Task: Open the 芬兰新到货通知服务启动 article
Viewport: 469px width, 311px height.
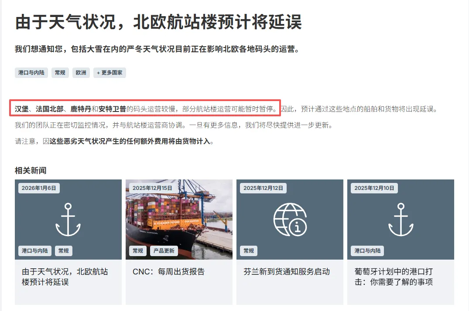Action: 287,271
